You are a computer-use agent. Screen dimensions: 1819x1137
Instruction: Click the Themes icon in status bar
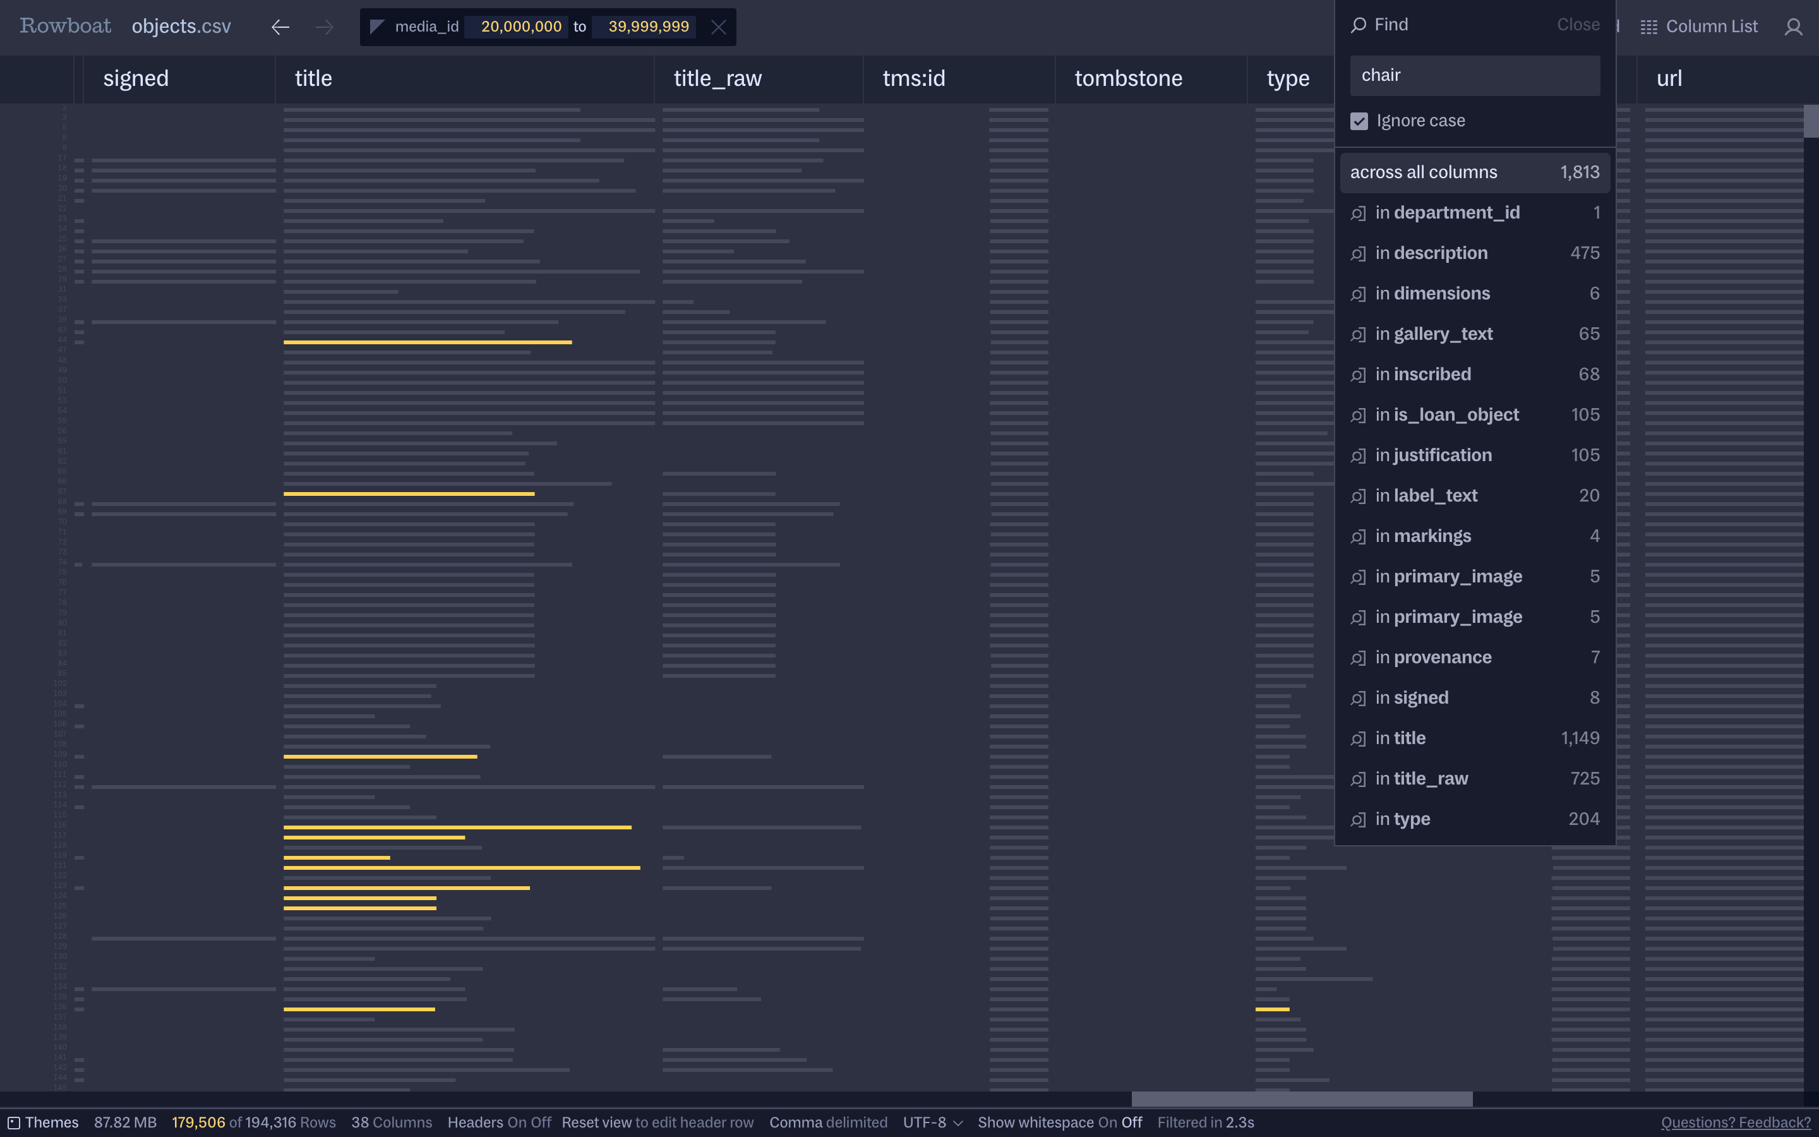(13, 1122)
